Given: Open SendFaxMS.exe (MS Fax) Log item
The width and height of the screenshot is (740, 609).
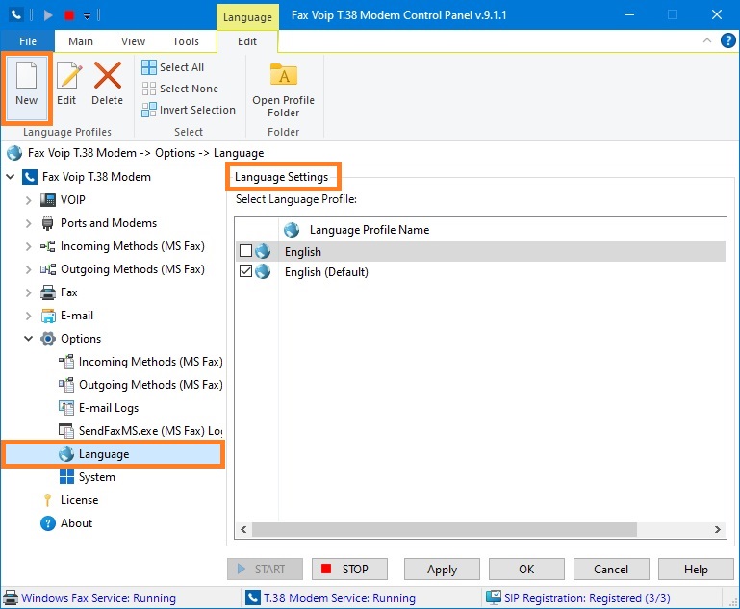Looking at the screenshot, I should tap(140, 431).
